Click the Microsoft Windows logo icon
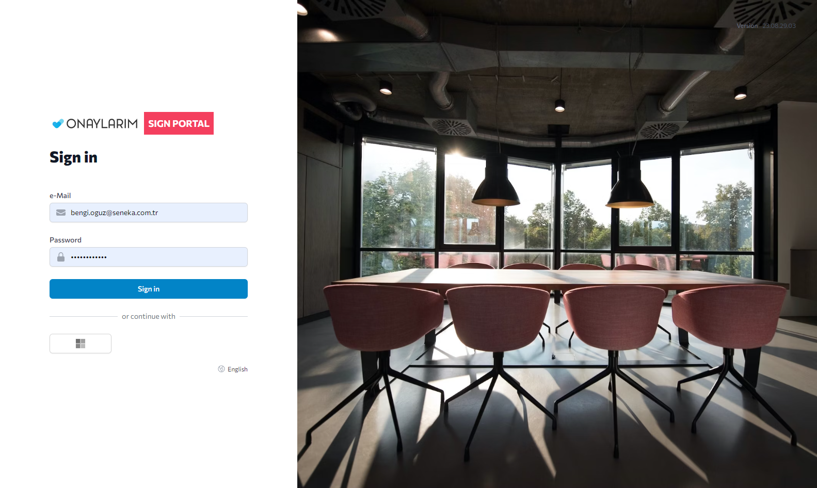Viewport: 817px width, 488px height. [x=81, y=344]
